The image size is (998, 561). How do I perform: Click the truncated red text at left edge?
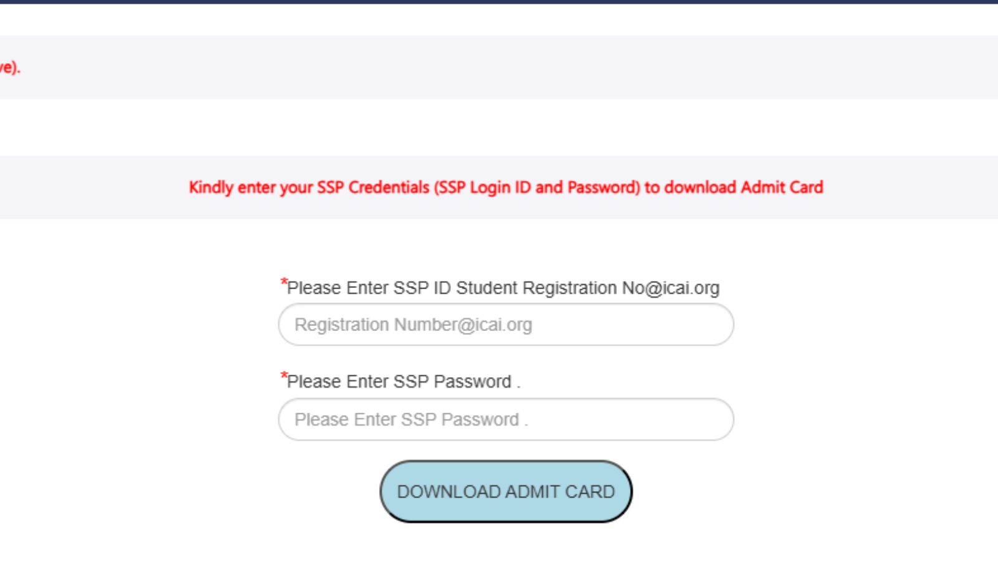(10, 67)
